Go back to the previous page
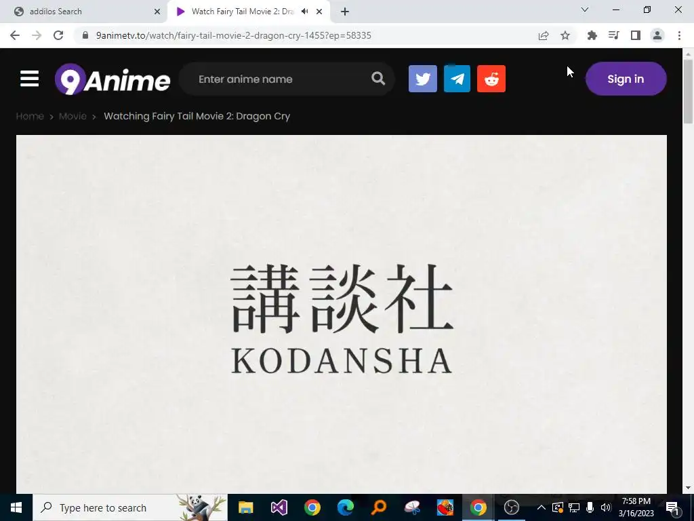Screen dimensions: 694x521 tap(15, 35)
